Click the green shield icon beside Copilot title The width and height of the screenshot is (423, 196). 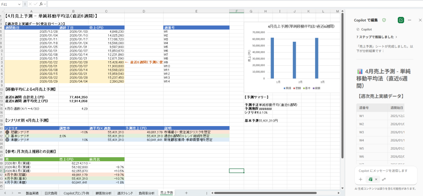384,20
